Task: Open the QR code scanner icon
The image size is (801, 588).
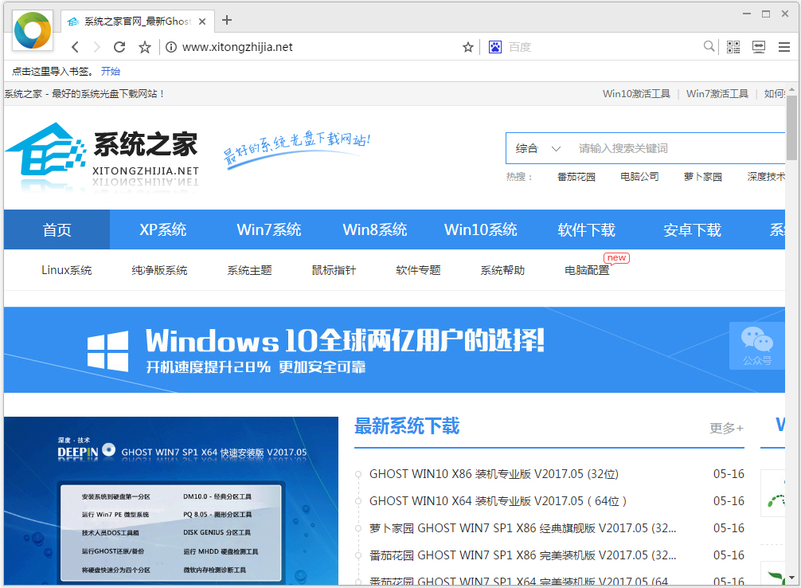Action: tap(733, 47)
